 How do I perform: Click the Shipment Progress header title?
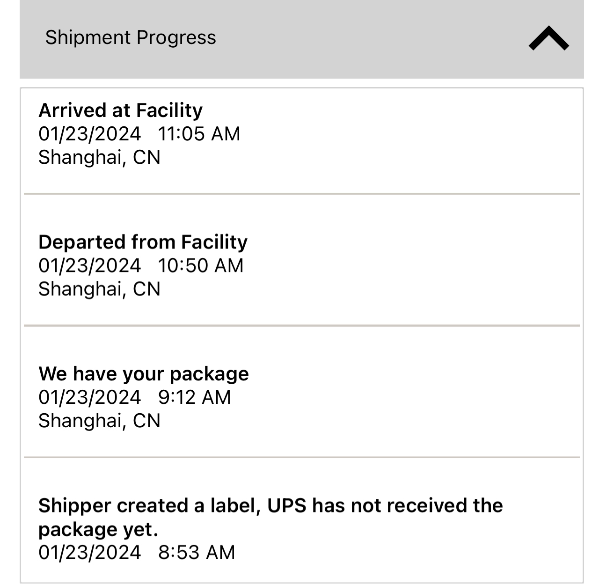[x=131, y=37]
